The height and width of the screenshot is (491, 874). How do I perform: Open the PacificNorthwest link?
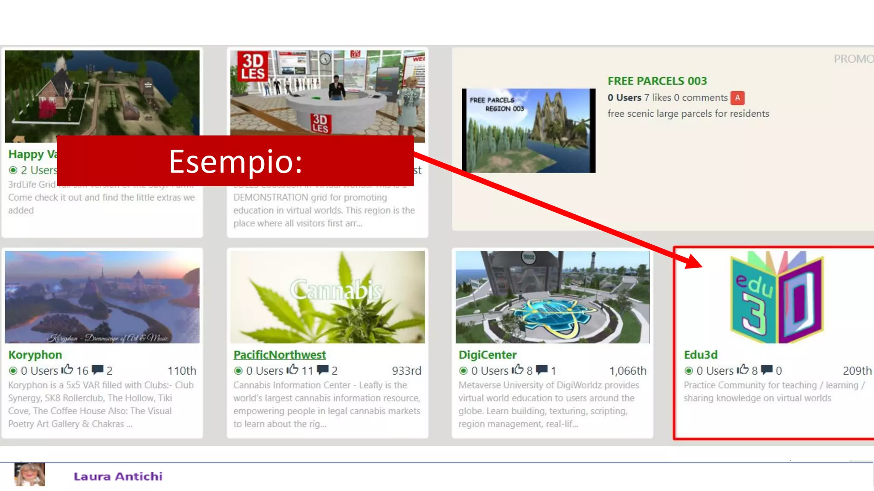280,355
